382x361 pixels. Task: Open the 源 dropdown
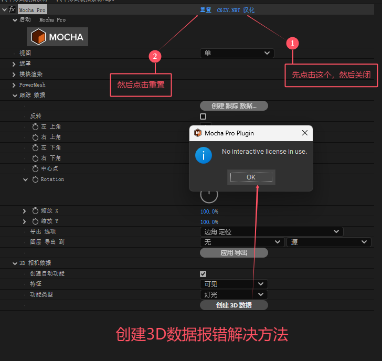[x=329, y=242]
